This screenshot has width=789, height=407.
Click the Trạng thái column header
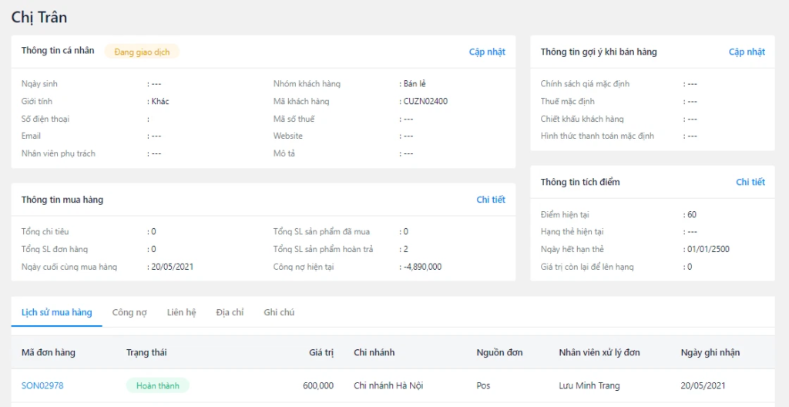146,352
